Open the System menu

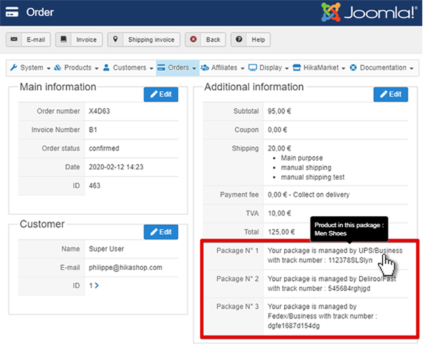[30, 68]
